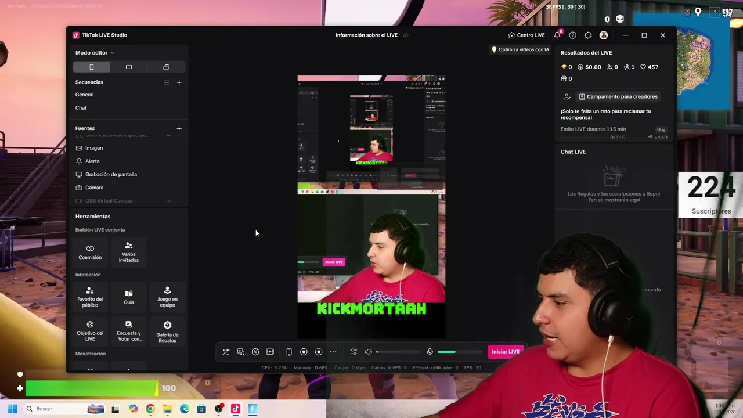Click the dashed-circle replay capture icon
Image resolution: width=743 pixels, height=418 pixels.
[318, 352]
